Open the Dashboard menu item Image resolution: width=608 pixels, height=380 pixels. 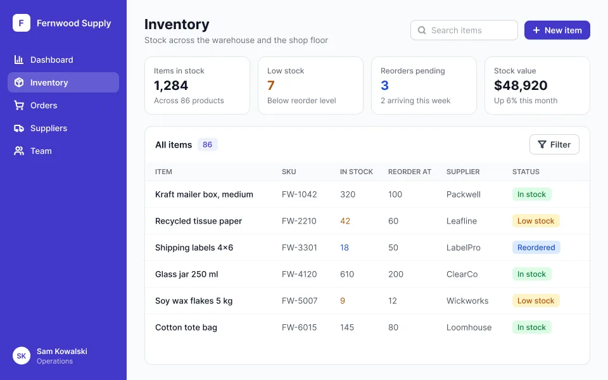click(x=63, y=60)
